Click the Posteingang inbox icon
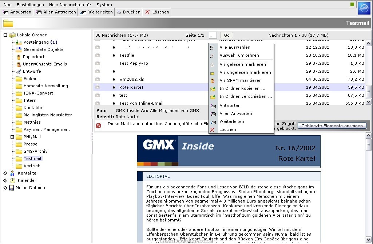This screenshot has height=244, width=373. pos(19,42)
